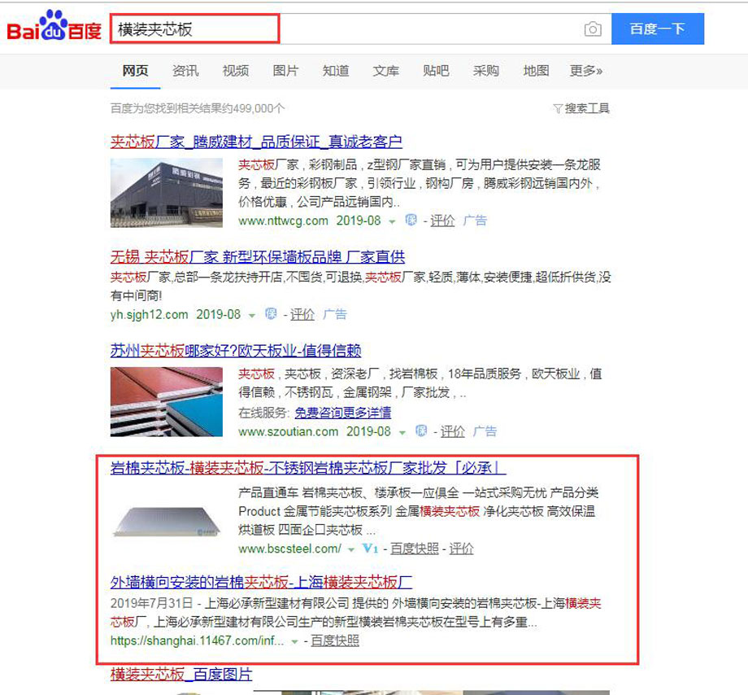
Task: Click the camera image search icon
Action: point(593,29)
